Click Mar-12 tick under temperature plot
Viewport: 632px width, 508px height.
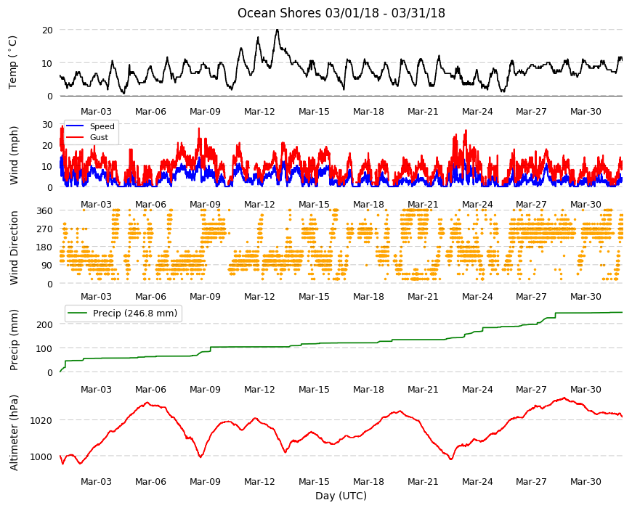coord(259,112)
